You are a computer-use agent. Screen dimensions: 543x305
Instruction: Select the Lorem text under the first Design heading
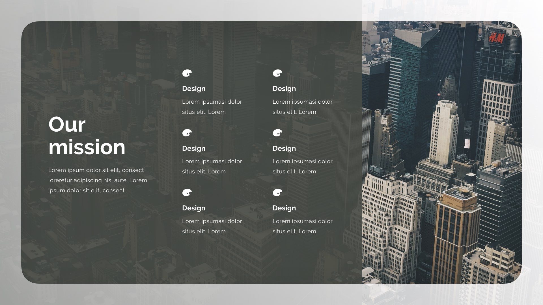[212, 107]
